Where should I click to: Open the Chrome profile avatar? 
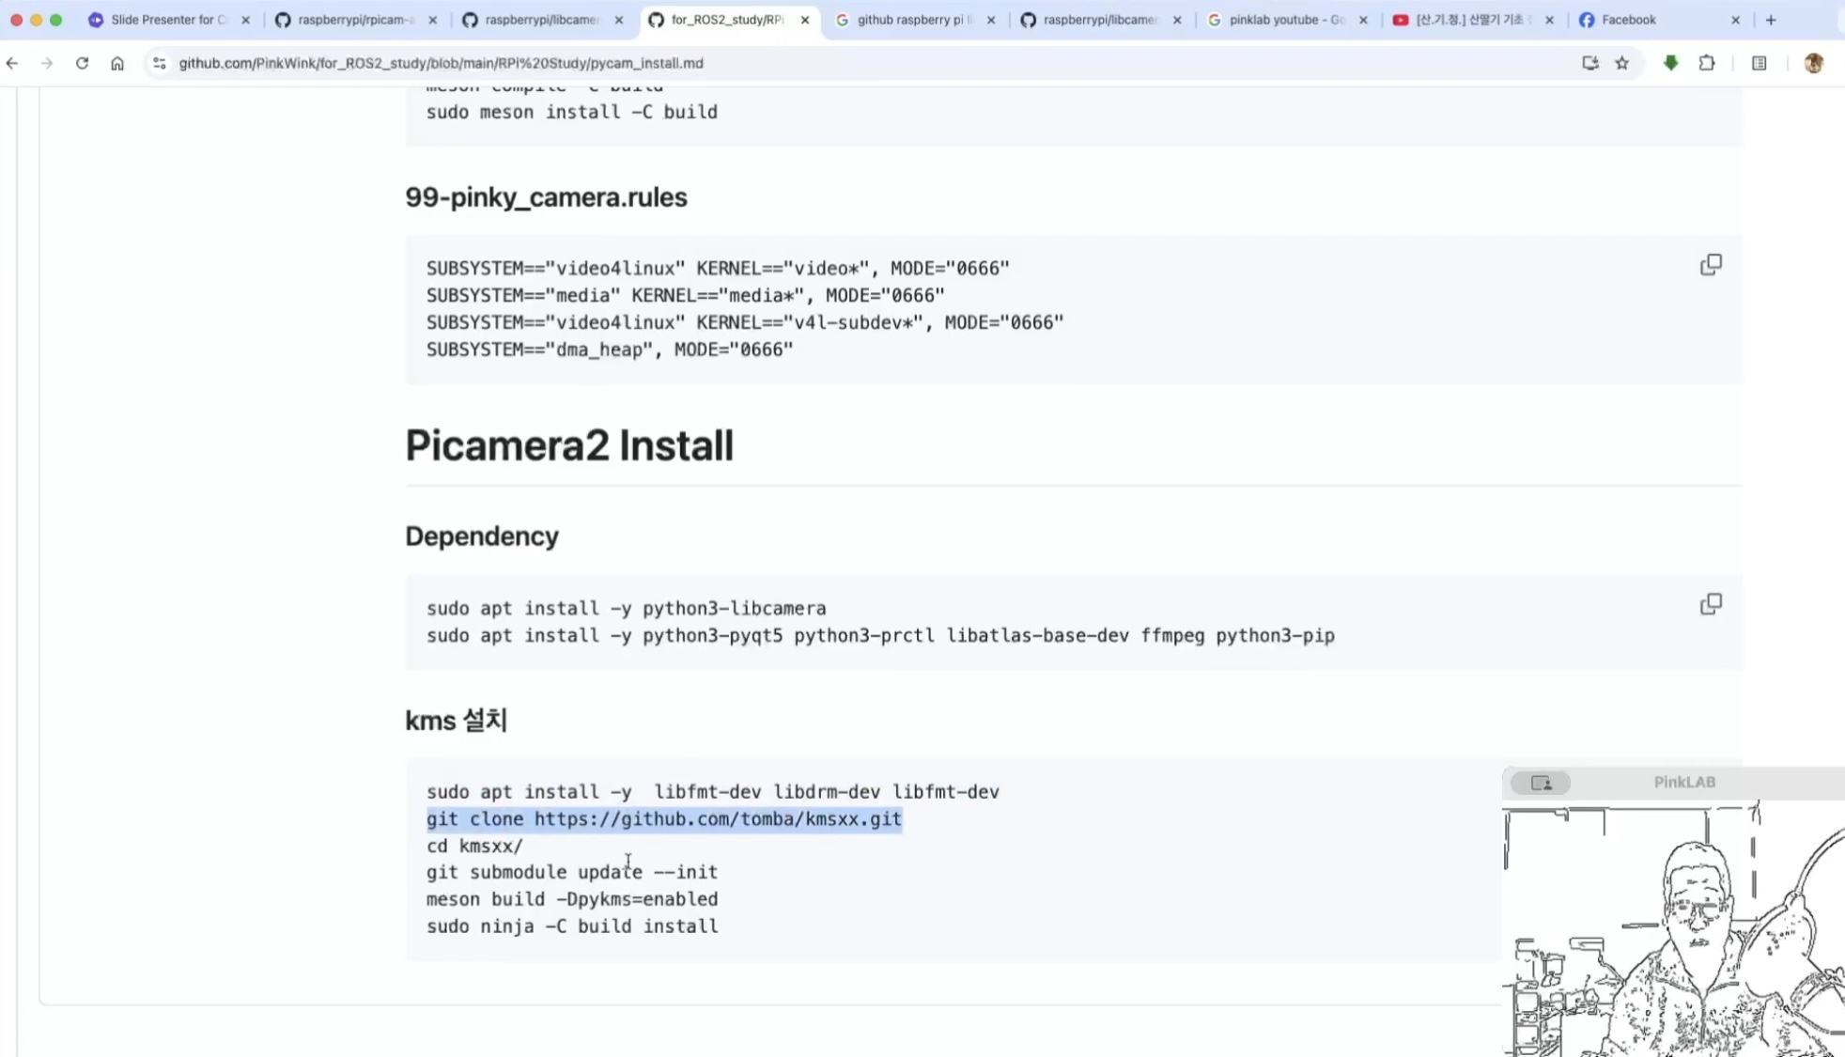tap(1814, 63)
